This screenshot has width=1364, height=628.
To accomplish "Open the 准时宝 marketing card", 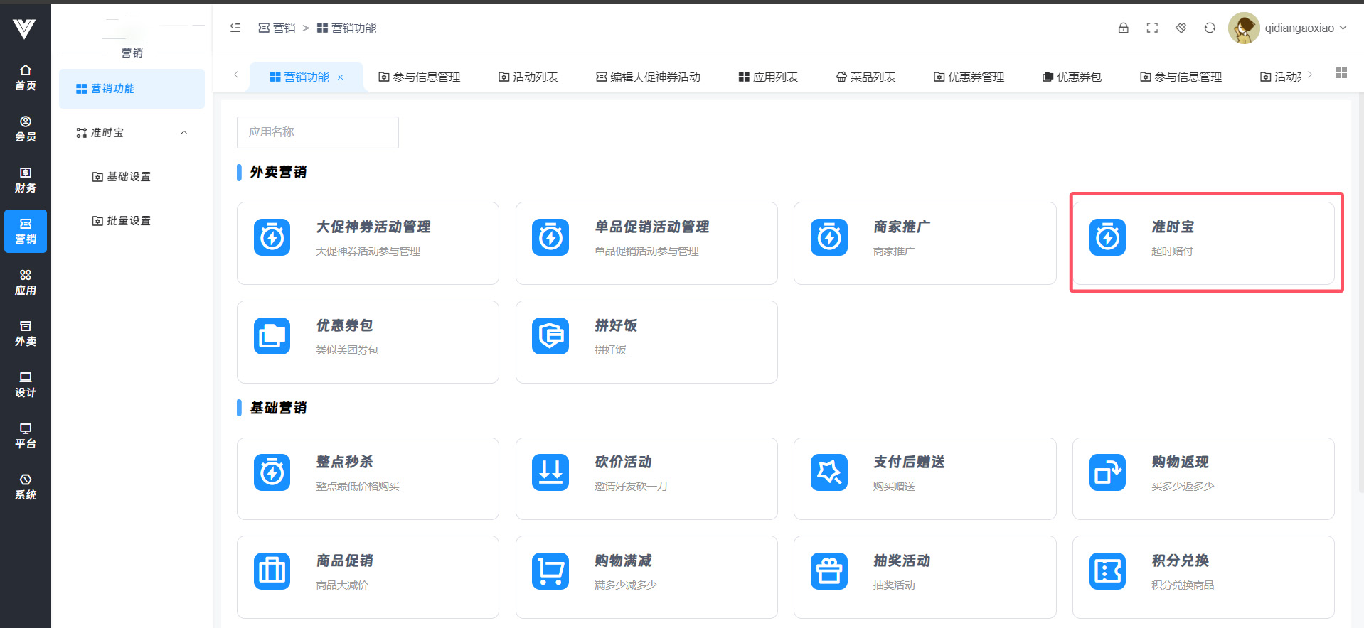I will point(1203,243).
